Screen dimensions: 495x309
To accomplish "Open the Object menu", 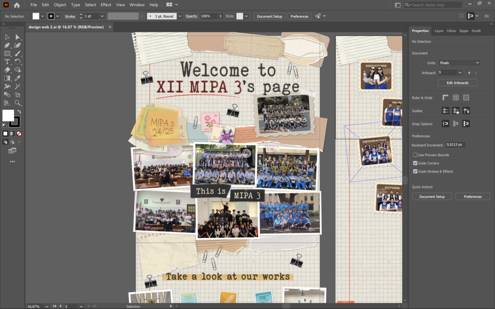I will pos(60,5).
